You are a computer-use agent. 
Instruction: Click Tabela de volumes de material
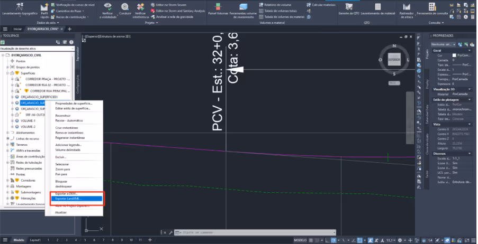pyautogui.click(x=282, y=17)
